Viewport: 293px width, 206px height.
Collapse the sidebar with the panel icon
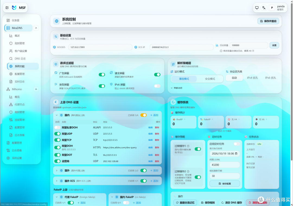[x=7, y=8]
